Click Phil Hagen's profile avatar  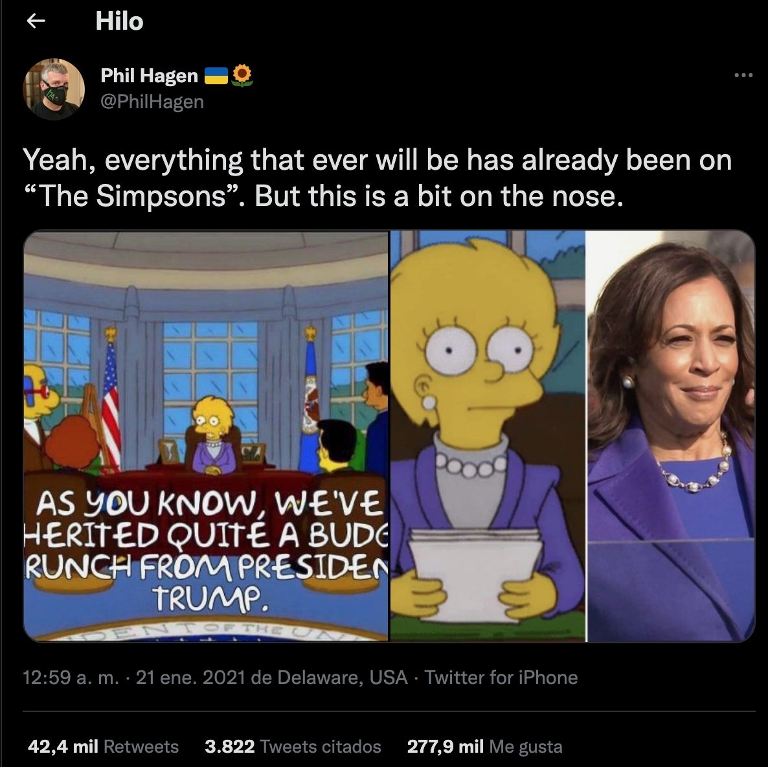(54, 89)
